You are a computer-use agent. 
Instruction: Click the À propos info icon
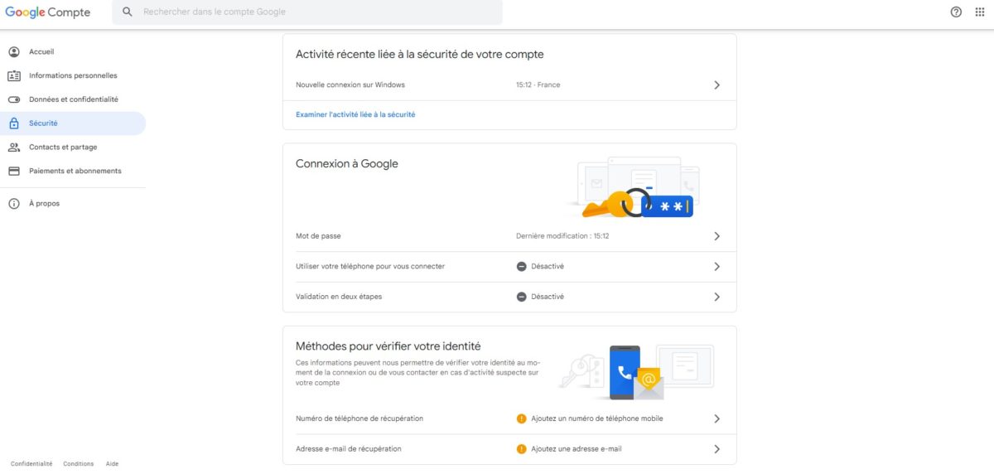(x=14, y=204)
